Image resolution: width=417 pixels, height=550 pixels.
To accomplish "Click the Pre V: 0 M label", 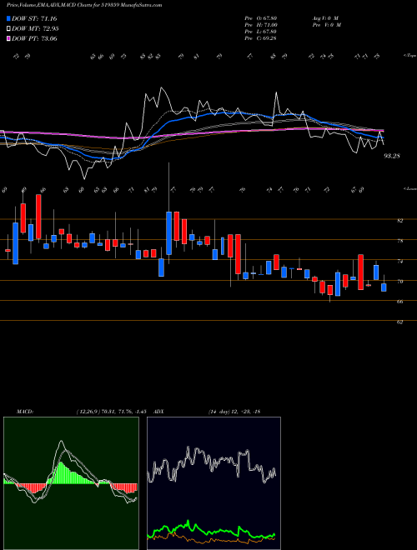I will (x=328, y=25).
